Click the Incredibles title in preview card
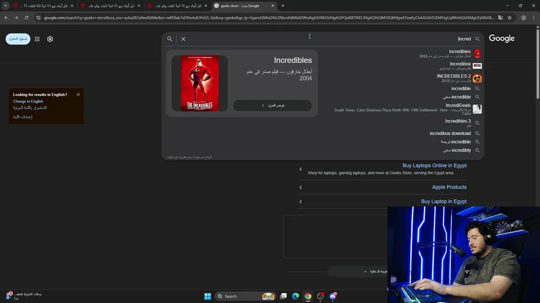The image size is (540, 303). coord(293,60)
